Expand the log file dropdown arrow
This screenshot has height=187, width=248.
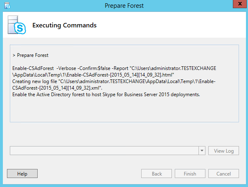pyautogui.click(x=202, y=151)
